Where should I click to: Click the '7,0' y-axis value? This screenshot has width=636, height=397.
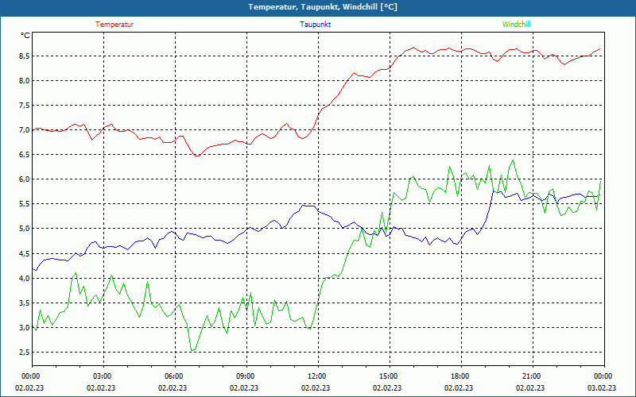click(x=25, y=130)
